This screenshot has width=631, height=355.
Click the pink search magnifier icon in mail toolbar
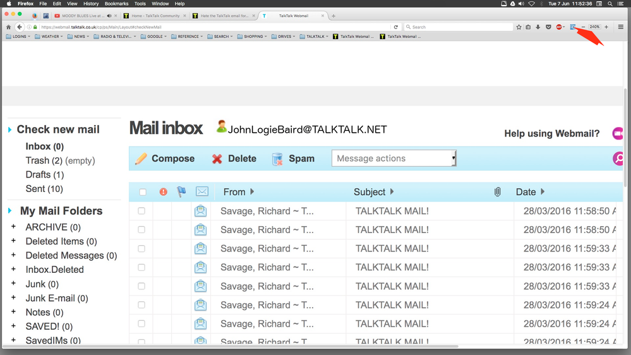tap(618, 159)
